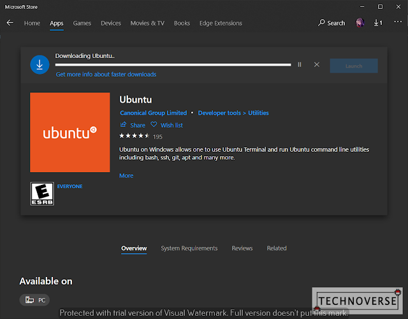Select the Related tab

coord(277,248)
